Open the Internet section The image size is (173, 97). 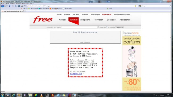pyautogui.click(x=73, y=20)
